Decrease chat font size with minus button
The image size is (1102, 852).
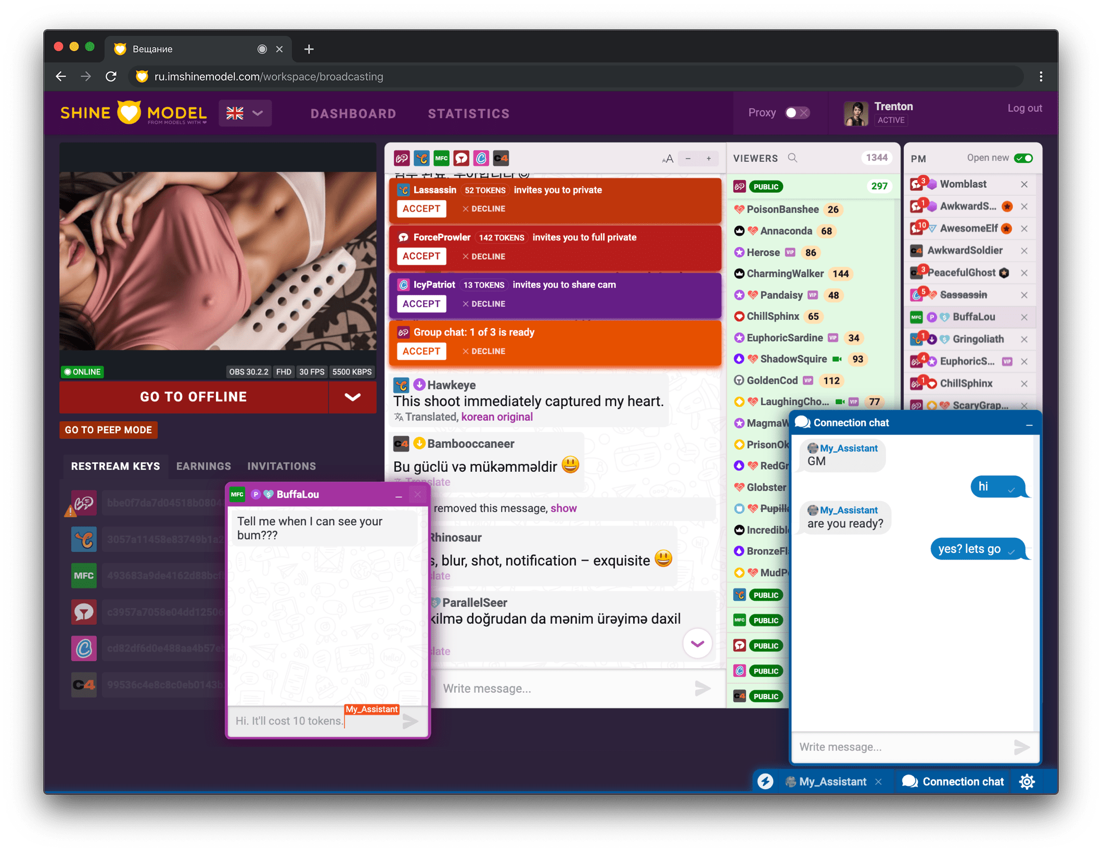pyautogui.click(x=688, y=159)
